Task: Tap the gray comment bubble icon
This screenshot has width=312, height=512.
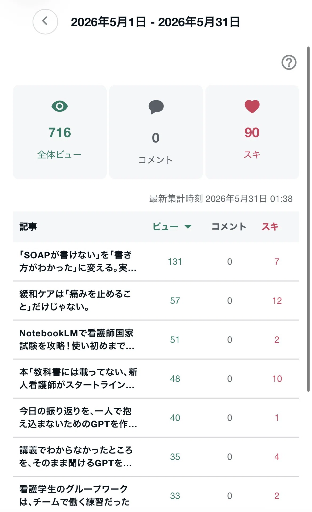Action: [156, 107]
